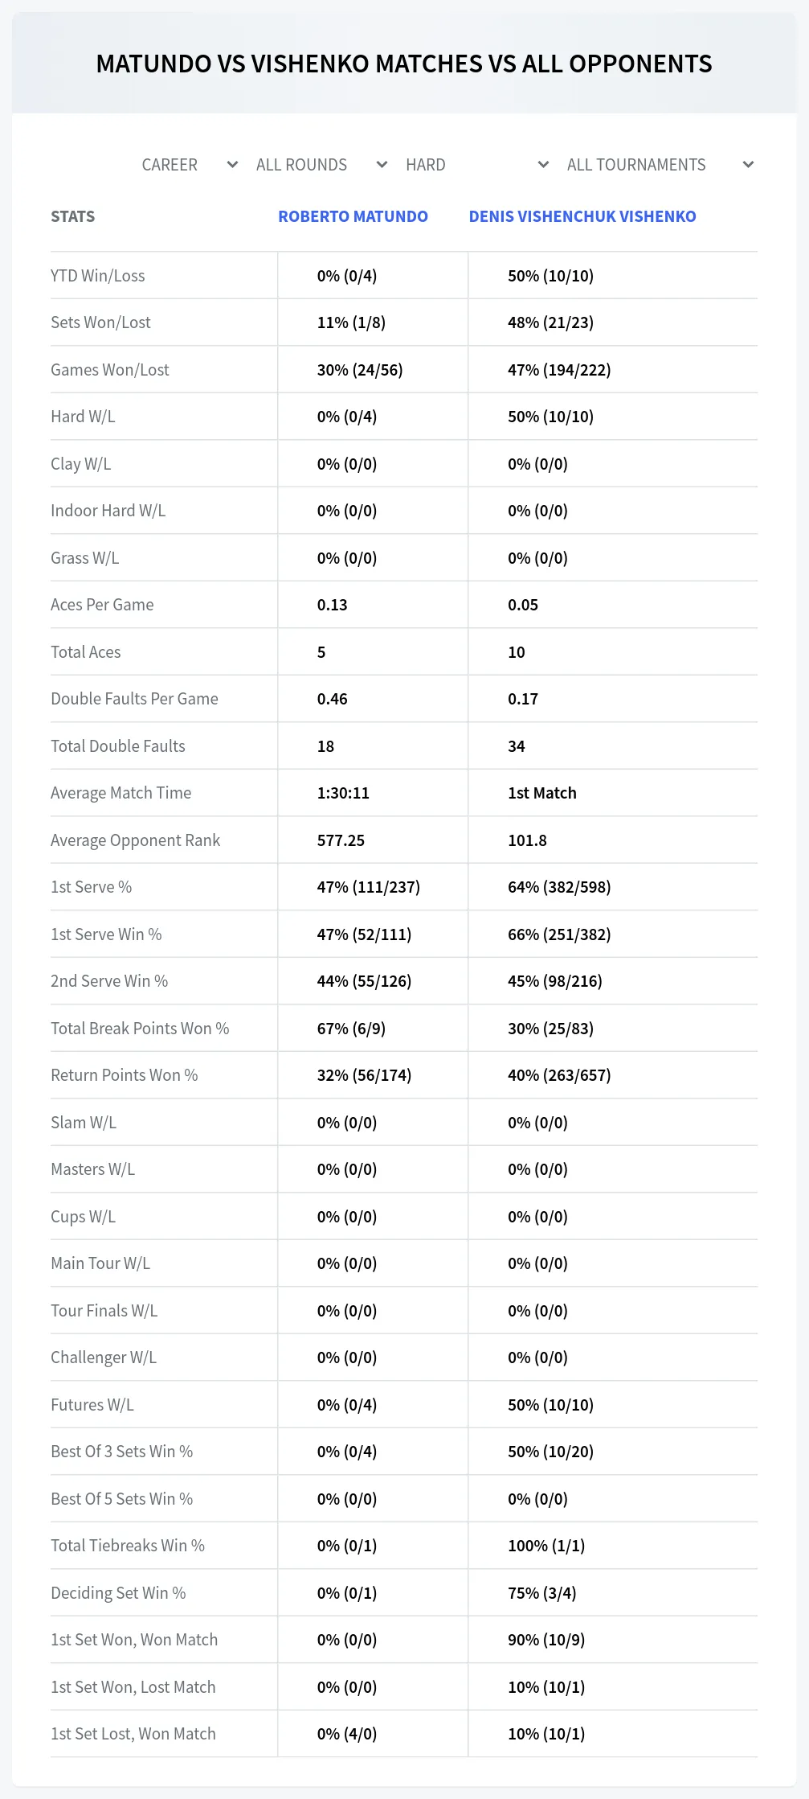The image size is (809, 1799).
Task: Click Matundo's 1st Serve % value
Action: [368, 887]
